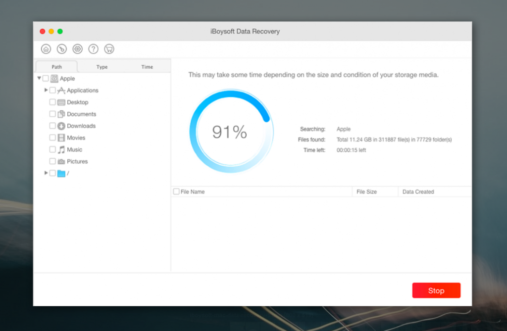Screen dimensions: 507x331
Task: Click the Desktop folder icon
Action: tap(61, 102)
